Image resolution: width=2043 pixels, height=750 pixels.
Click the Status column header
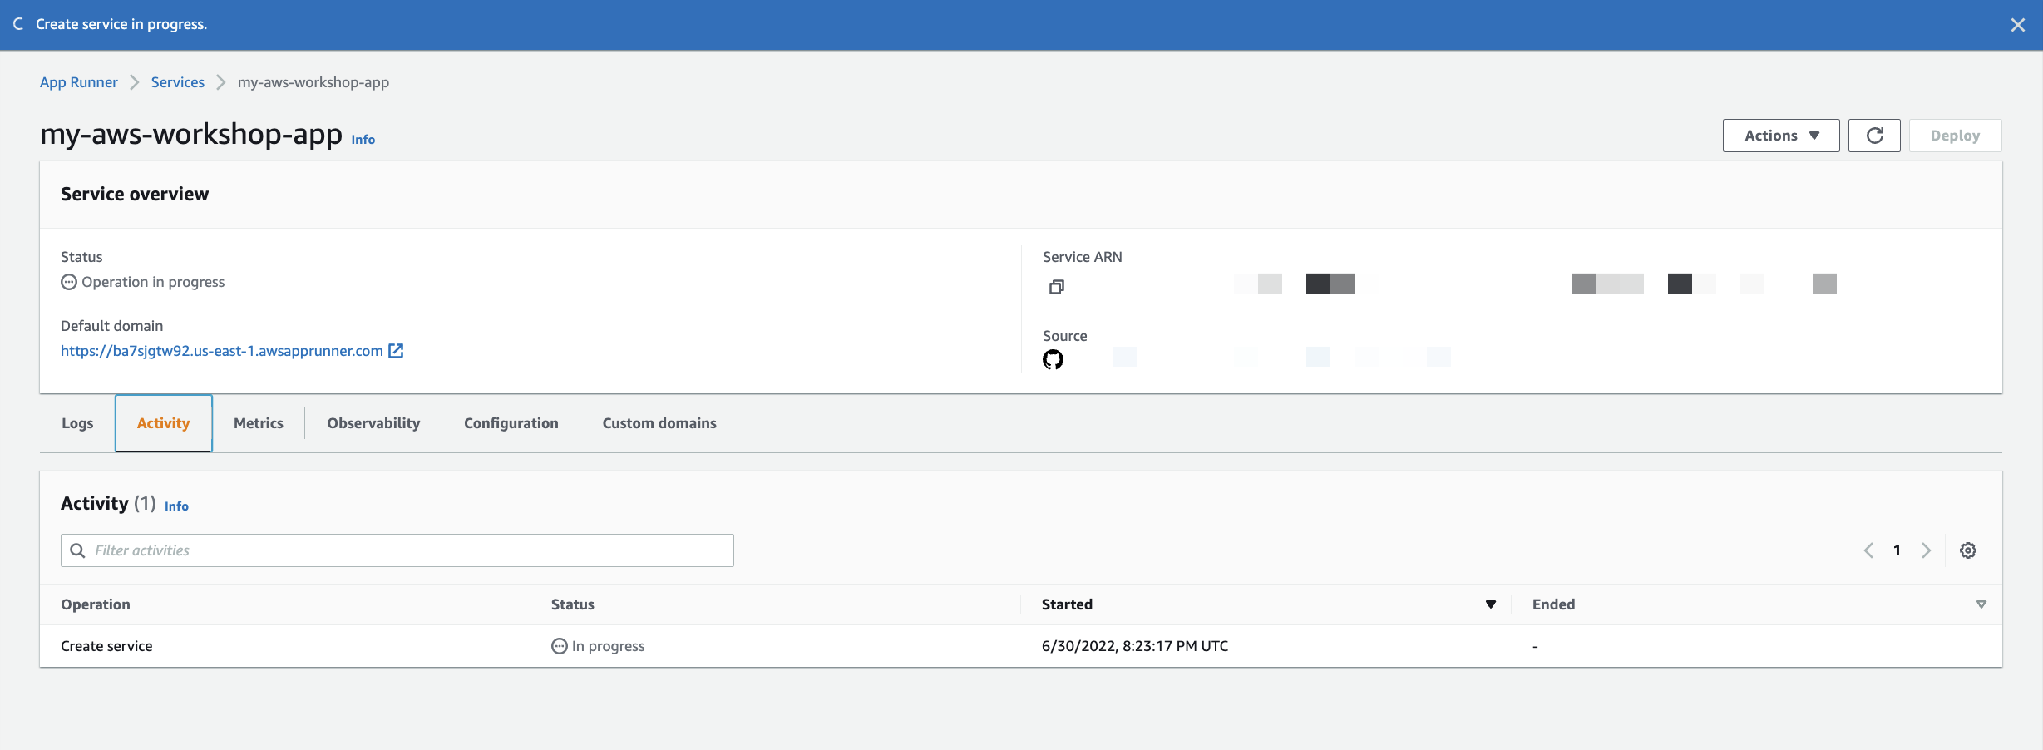[573, 604]
